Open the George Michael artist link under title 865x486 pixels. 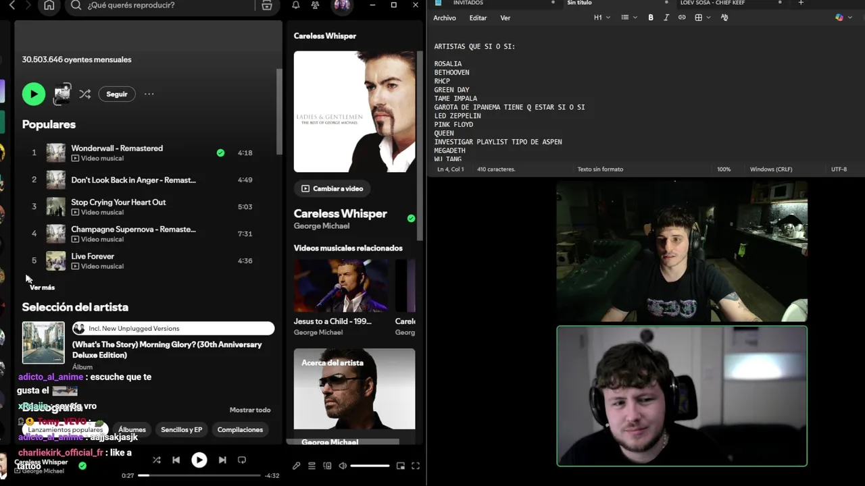322,226
